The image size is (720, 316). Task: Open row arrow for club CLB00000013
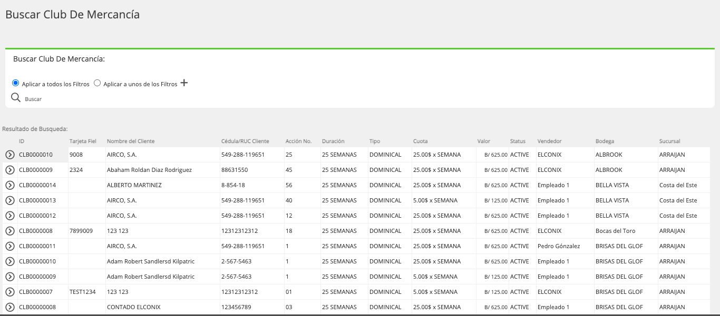click(x=9, y=200)
